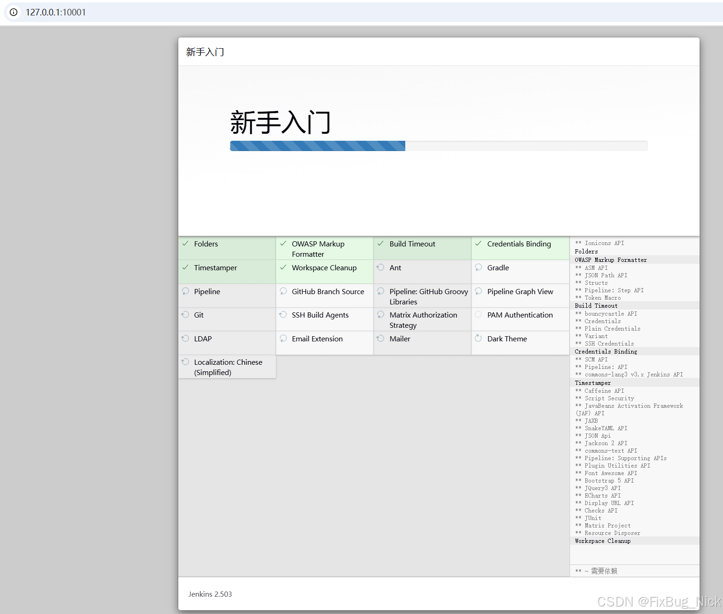Click the Dark Theme plugin label

tap(507, 339)
